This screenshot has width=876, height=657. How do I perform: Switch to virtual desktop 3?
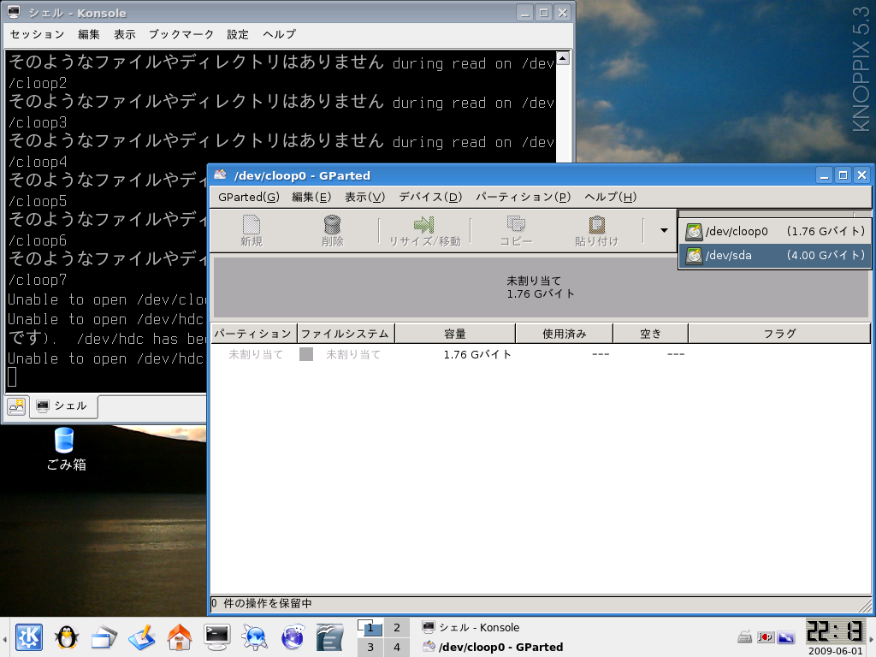click(x=370, y=647)
